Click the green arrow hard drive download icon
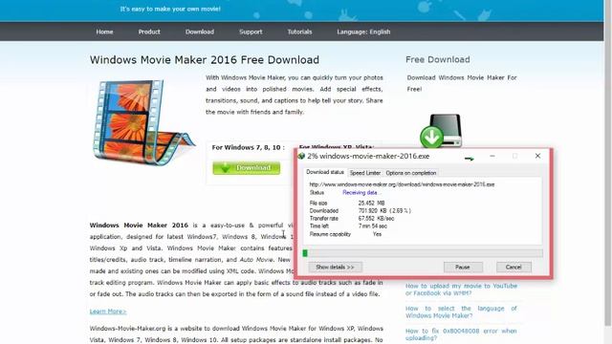 pyautogui.click(x=441, y=131)
